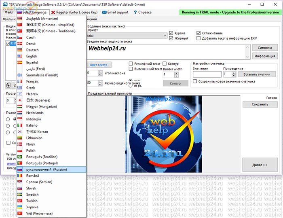Image resolution: width=283 pixels, height=218 pixels.
Task: Click the Сохранить button
Action: pos(260,104)
